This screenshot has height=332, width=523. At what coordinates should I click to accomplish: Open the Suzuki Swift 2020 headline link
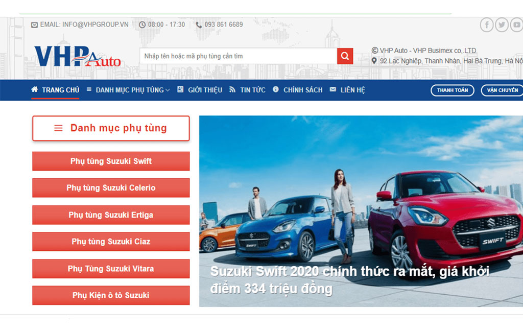point(349,280)
